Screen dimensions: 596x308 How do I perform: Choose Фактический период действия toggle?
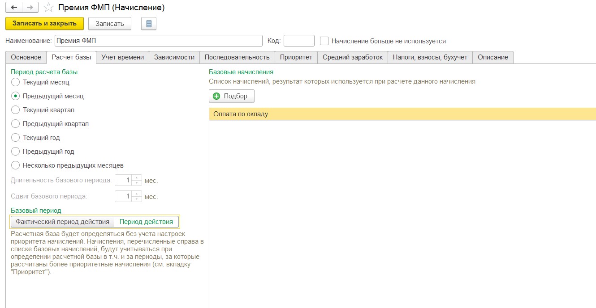[x=62, y=222]
